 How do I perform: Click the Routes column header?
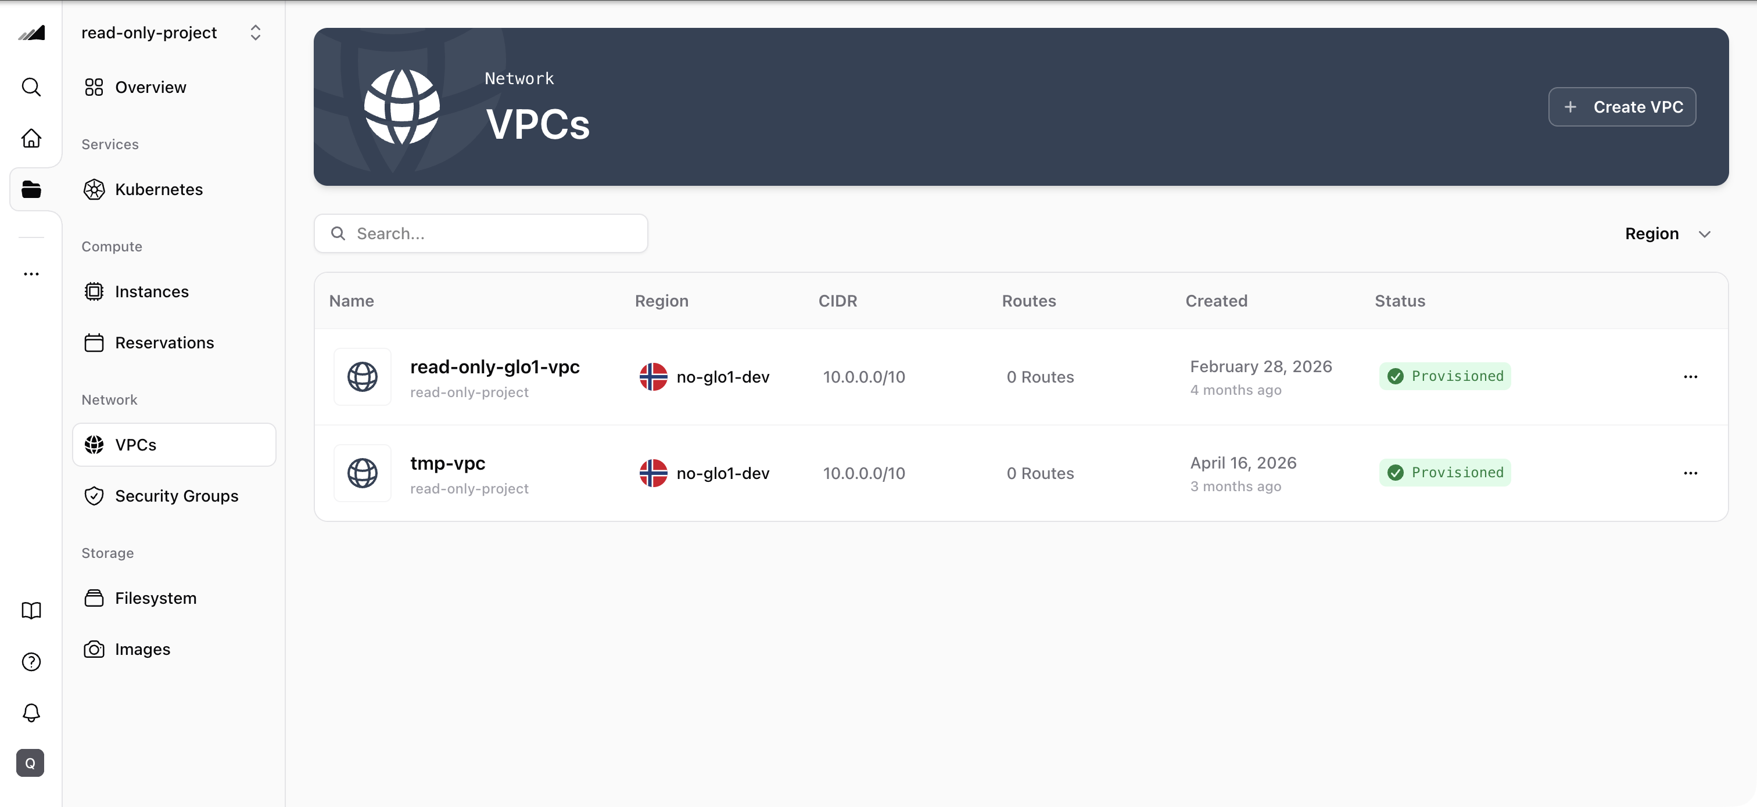tap(1028, 301)
